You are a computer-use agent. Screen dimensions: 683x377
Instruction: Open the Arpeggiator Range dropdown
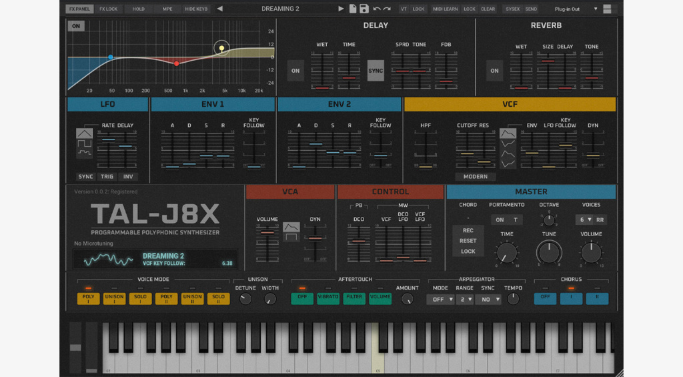pos(465,300)
